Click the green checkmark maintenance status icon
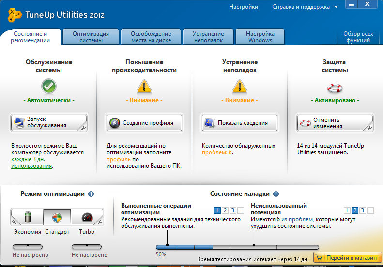 point(49,86)
